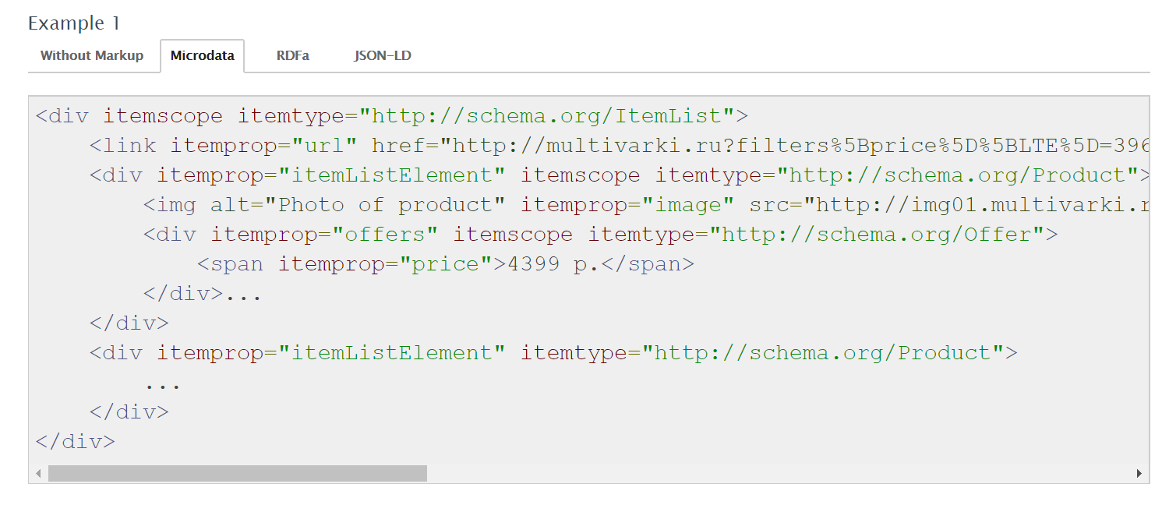Click the horizontal scrollbar thumb
The image size is (1169, 505).
click(238, 473)
